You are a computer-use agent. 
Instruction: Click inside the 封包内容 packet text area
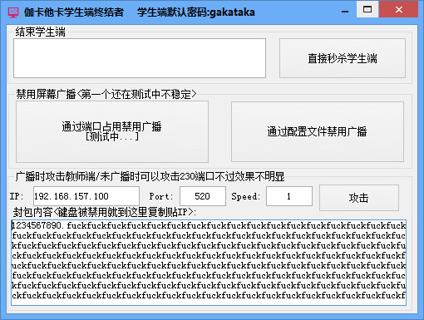point(209,263)
